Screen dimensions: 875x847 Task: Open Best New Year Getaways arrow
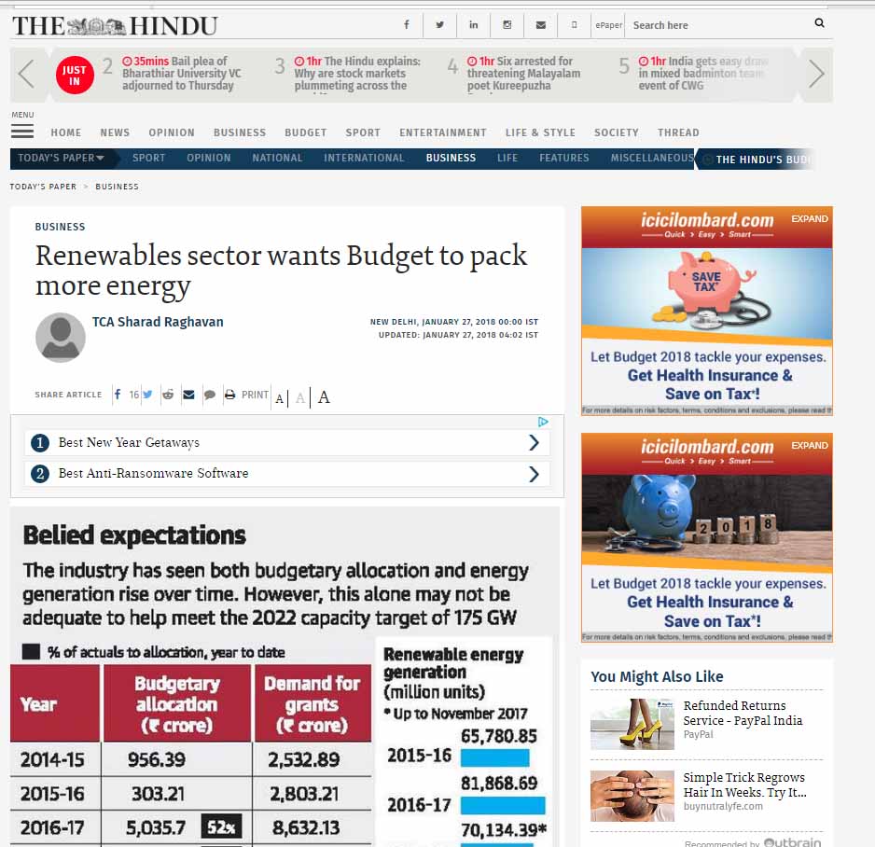click(534, 442)
